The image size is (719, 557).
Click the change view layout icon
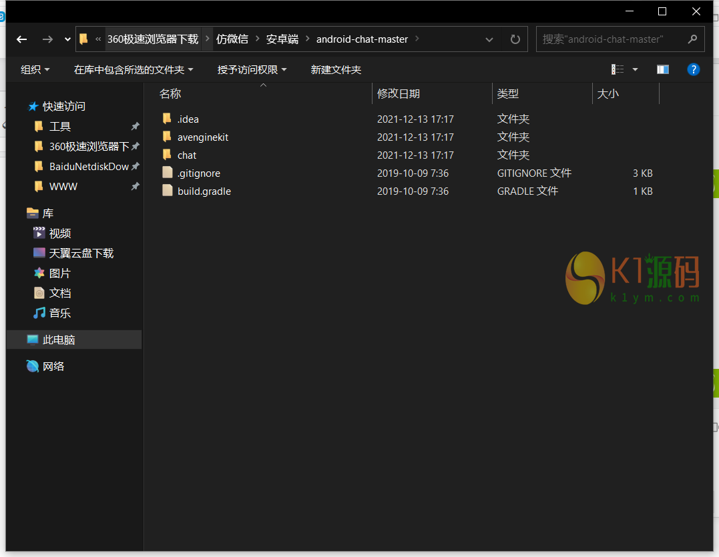point(618,69)
